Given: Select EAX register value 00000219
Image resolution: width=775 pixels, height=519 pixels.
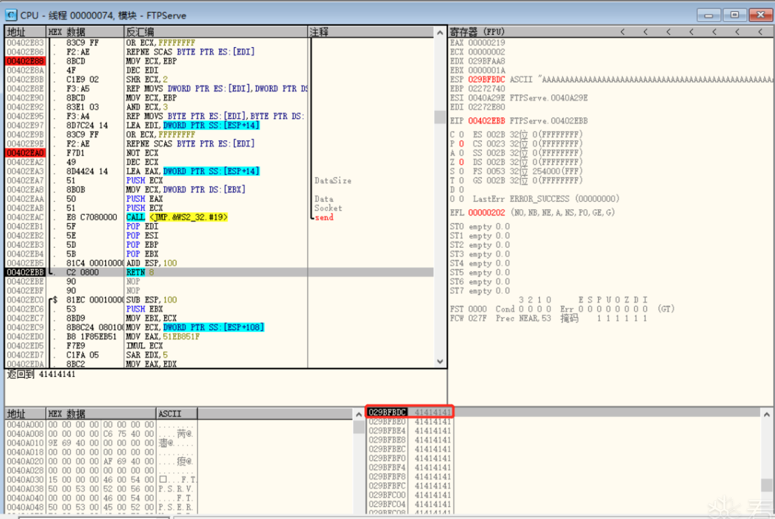Looking at the screenshot, I should point(486,43).
